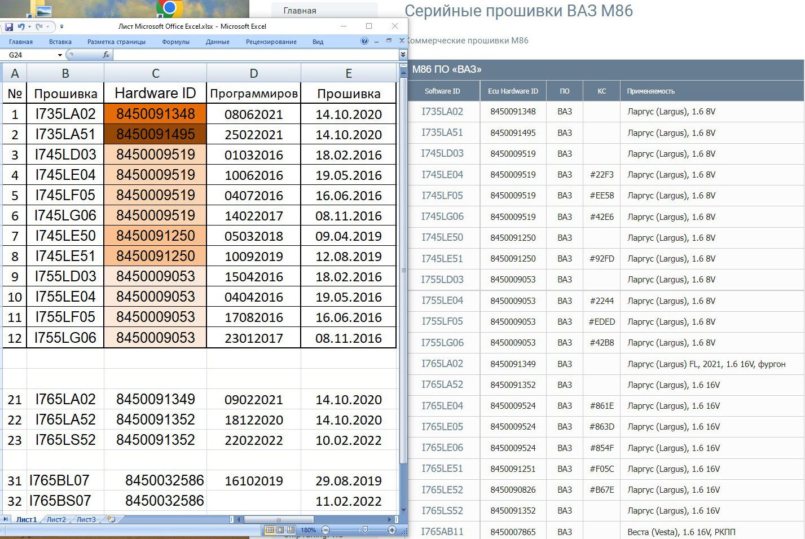Open the Формулы ribbon tab

pyautogui.click(x=175, y=42)
